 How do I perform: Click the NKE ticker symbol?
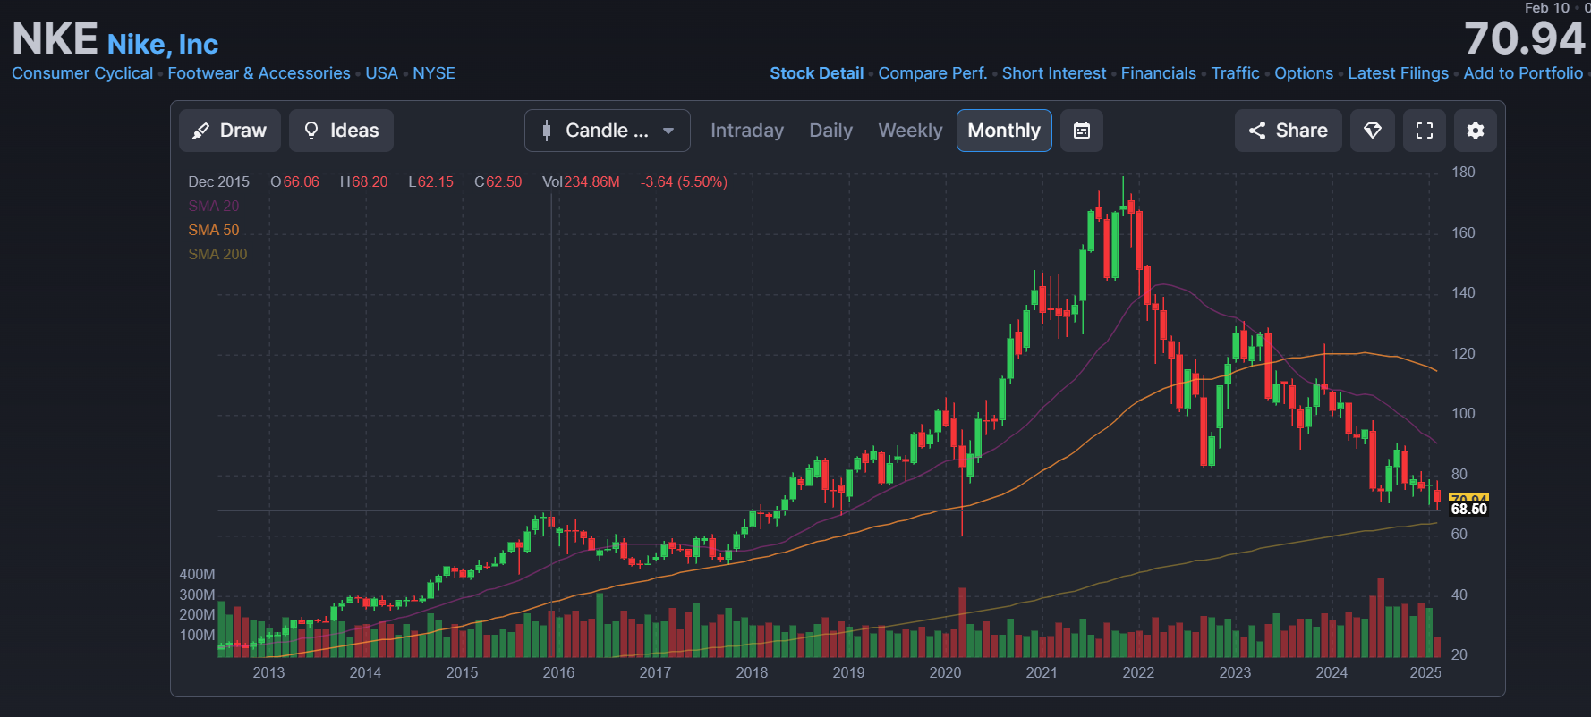coord(55,39)
